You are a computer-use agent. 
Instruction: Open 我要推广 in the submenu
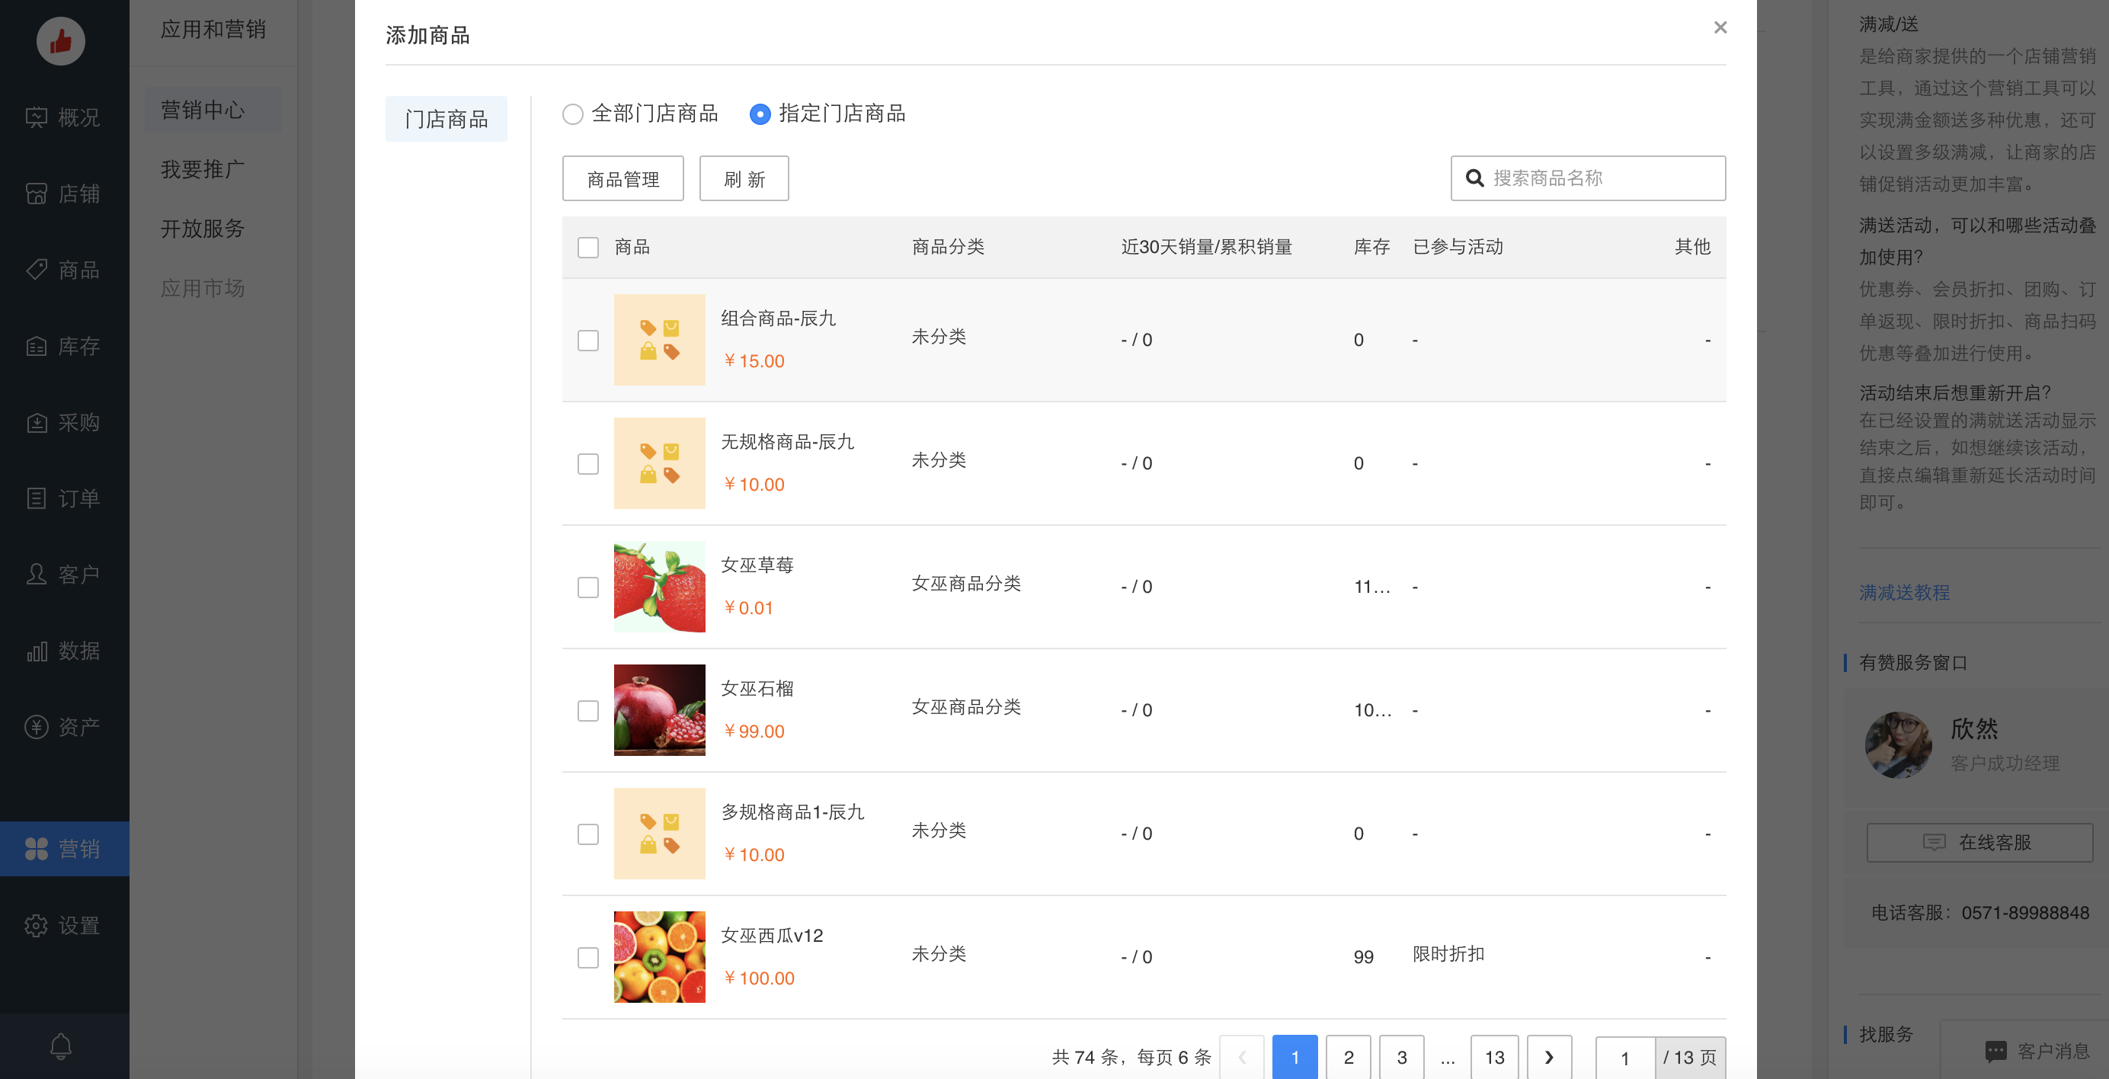click(x=202, y=169)
